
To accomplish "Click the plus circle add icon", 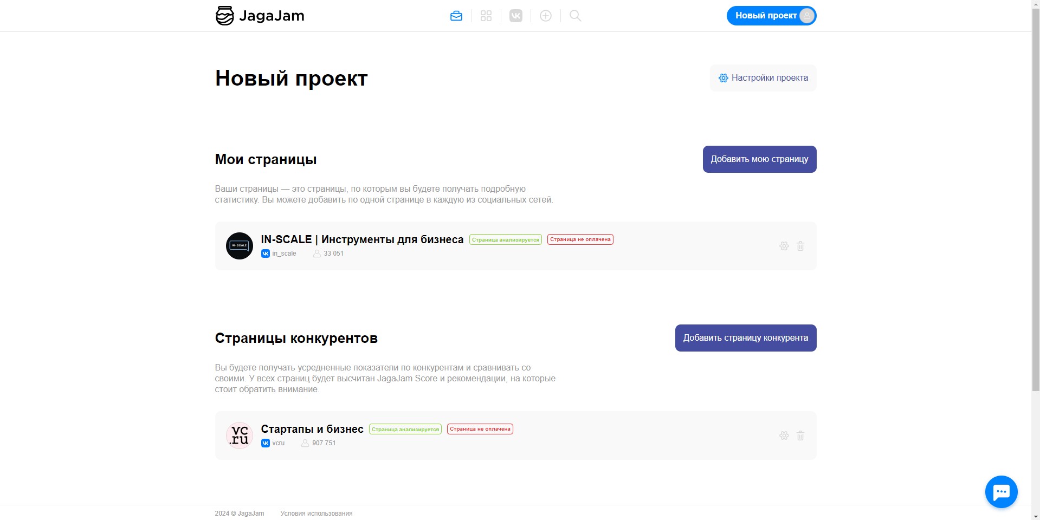I will [546, 16].
